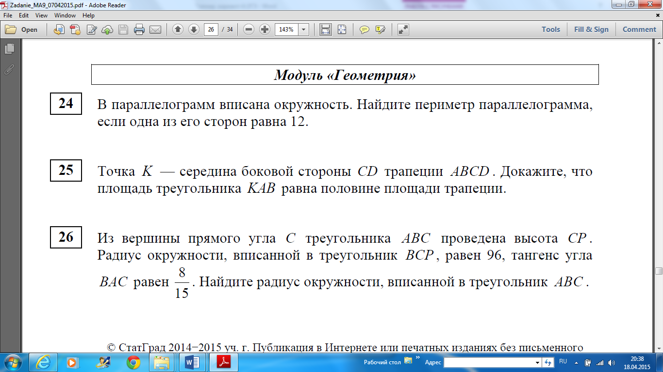Open the address bar dropdown arrow

pyautogui.click(x=537, y=362)
